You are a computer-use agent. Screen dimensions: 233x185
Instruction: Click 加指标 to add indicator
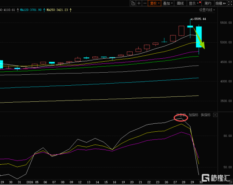tap(193, 115)
